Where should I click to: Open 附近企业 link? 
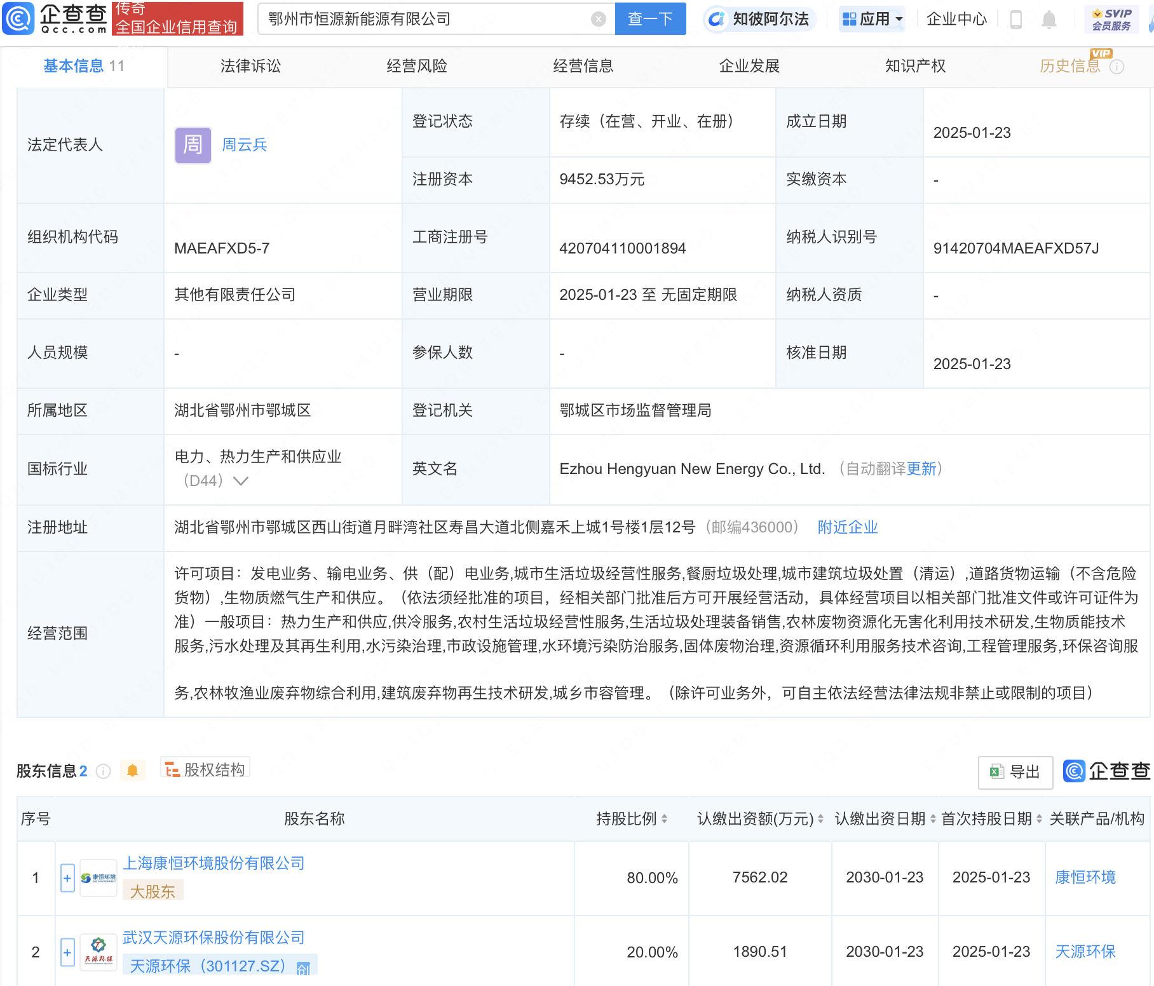pyautogui.click(x=848, y=527)
